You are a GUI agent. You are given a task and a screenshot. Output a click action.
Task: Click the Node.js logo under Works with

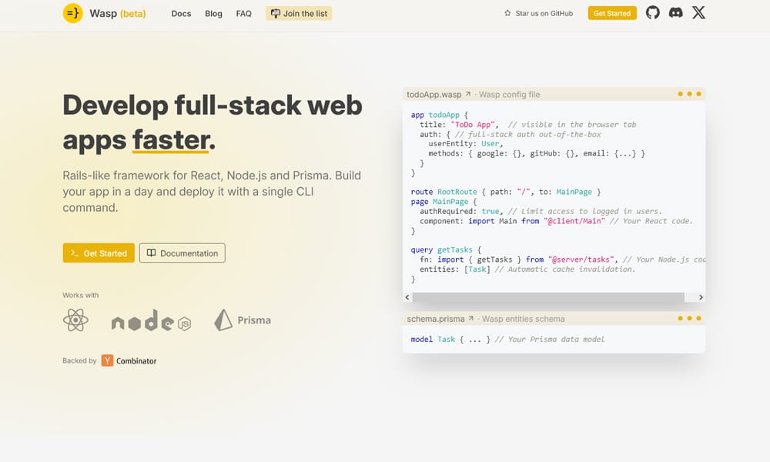click(x=151, y=320)
